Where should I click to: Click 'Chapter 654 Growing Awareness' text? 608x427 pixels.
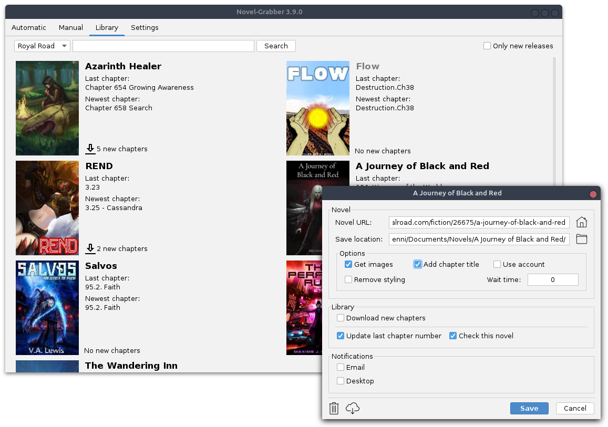click(x=140, y=87)
